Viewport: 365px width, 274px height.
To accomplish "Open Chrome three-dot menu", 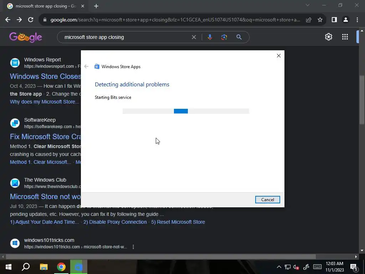I will pos(357,20).
